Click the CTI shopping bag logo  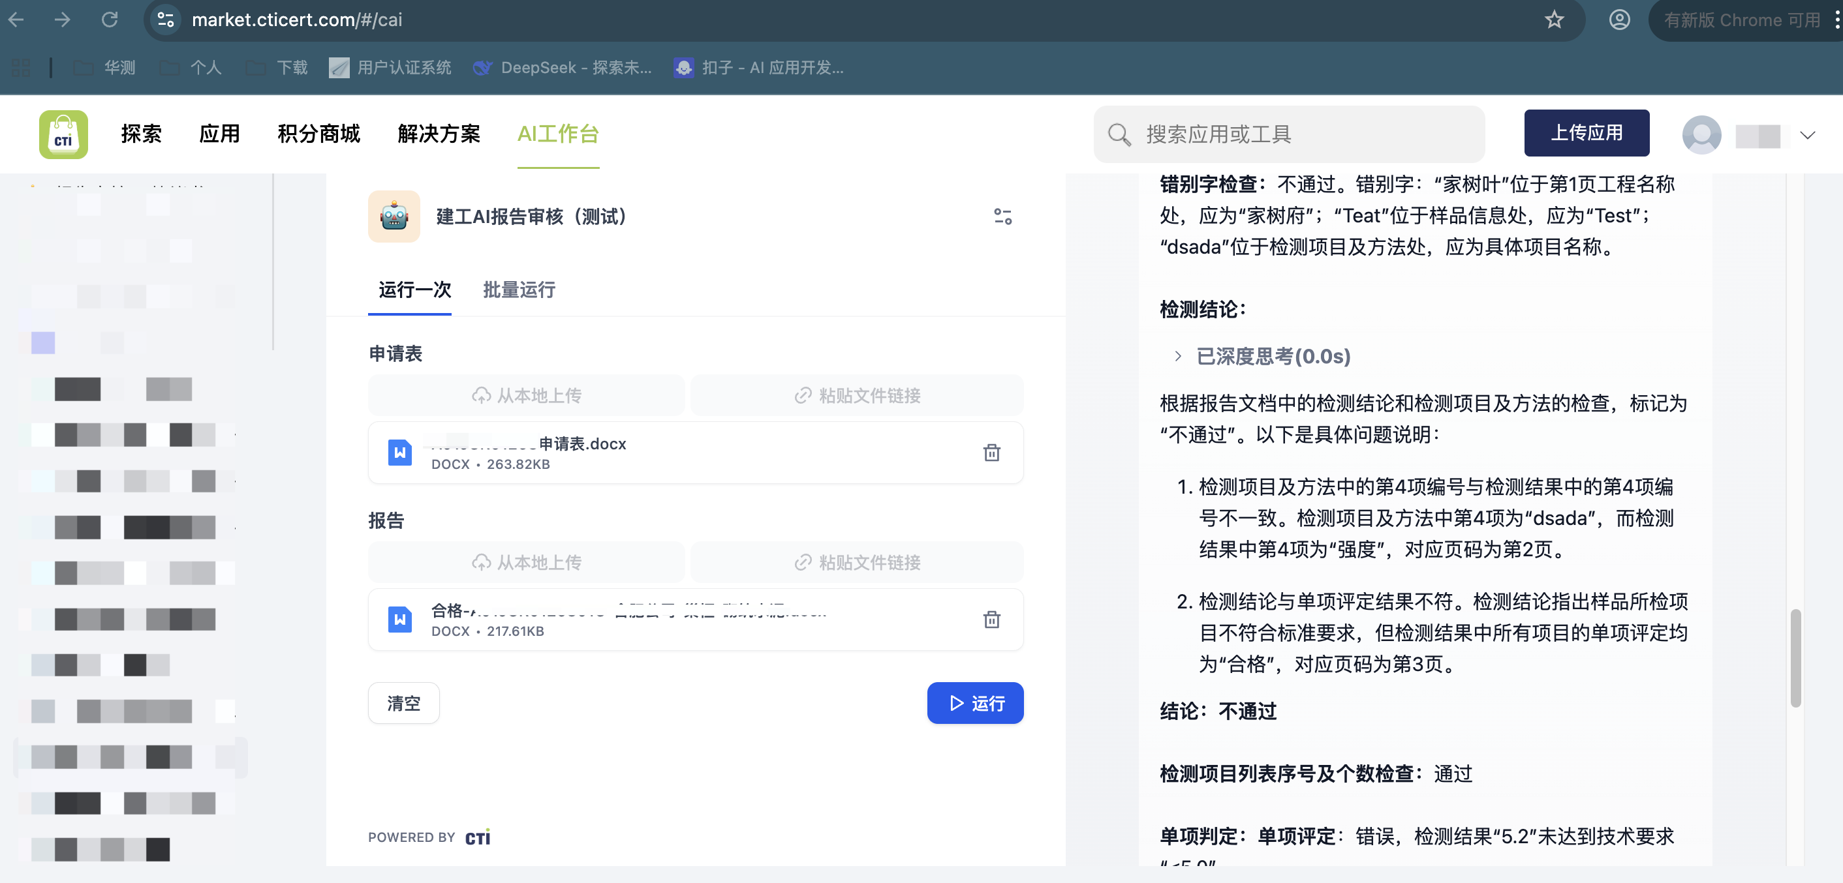click(63, 134)
